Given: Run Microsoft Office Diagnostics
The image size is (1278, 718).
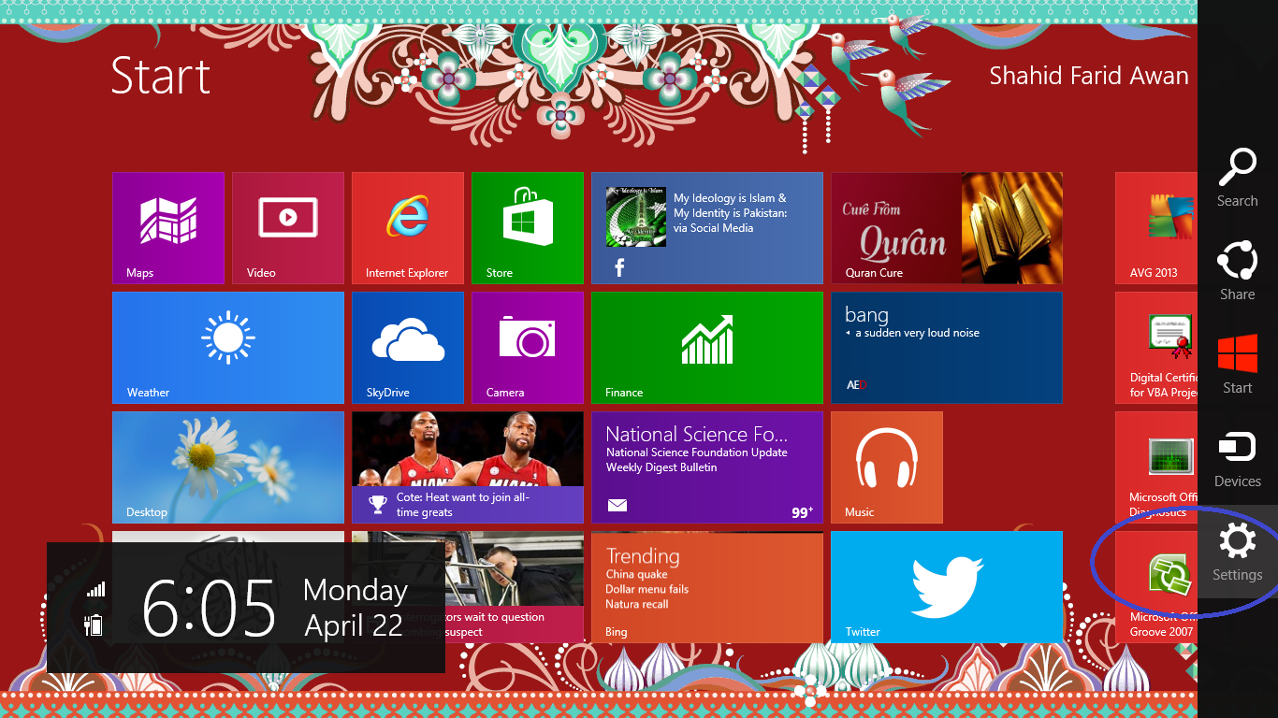Looking at the screenshot, I should coord(1155,467).
